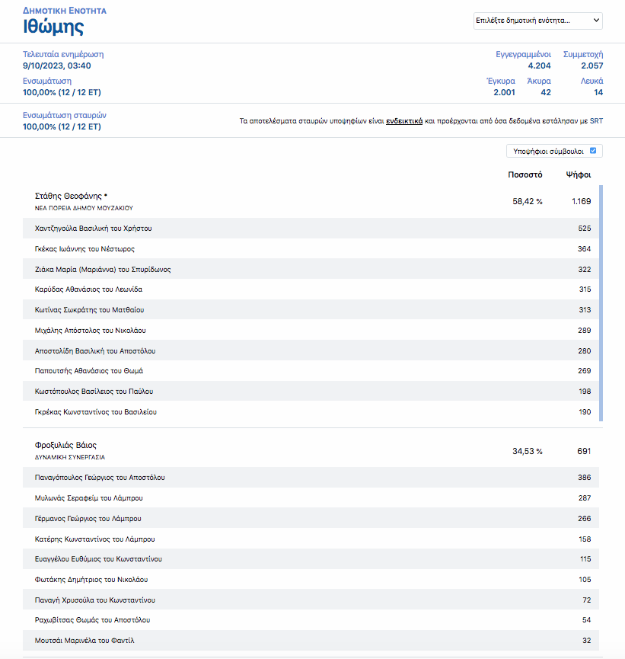Click the 'ενδεικτικά' underlined link
The image size is (625, 659).
pyautogui.click(x=404, y=121)
